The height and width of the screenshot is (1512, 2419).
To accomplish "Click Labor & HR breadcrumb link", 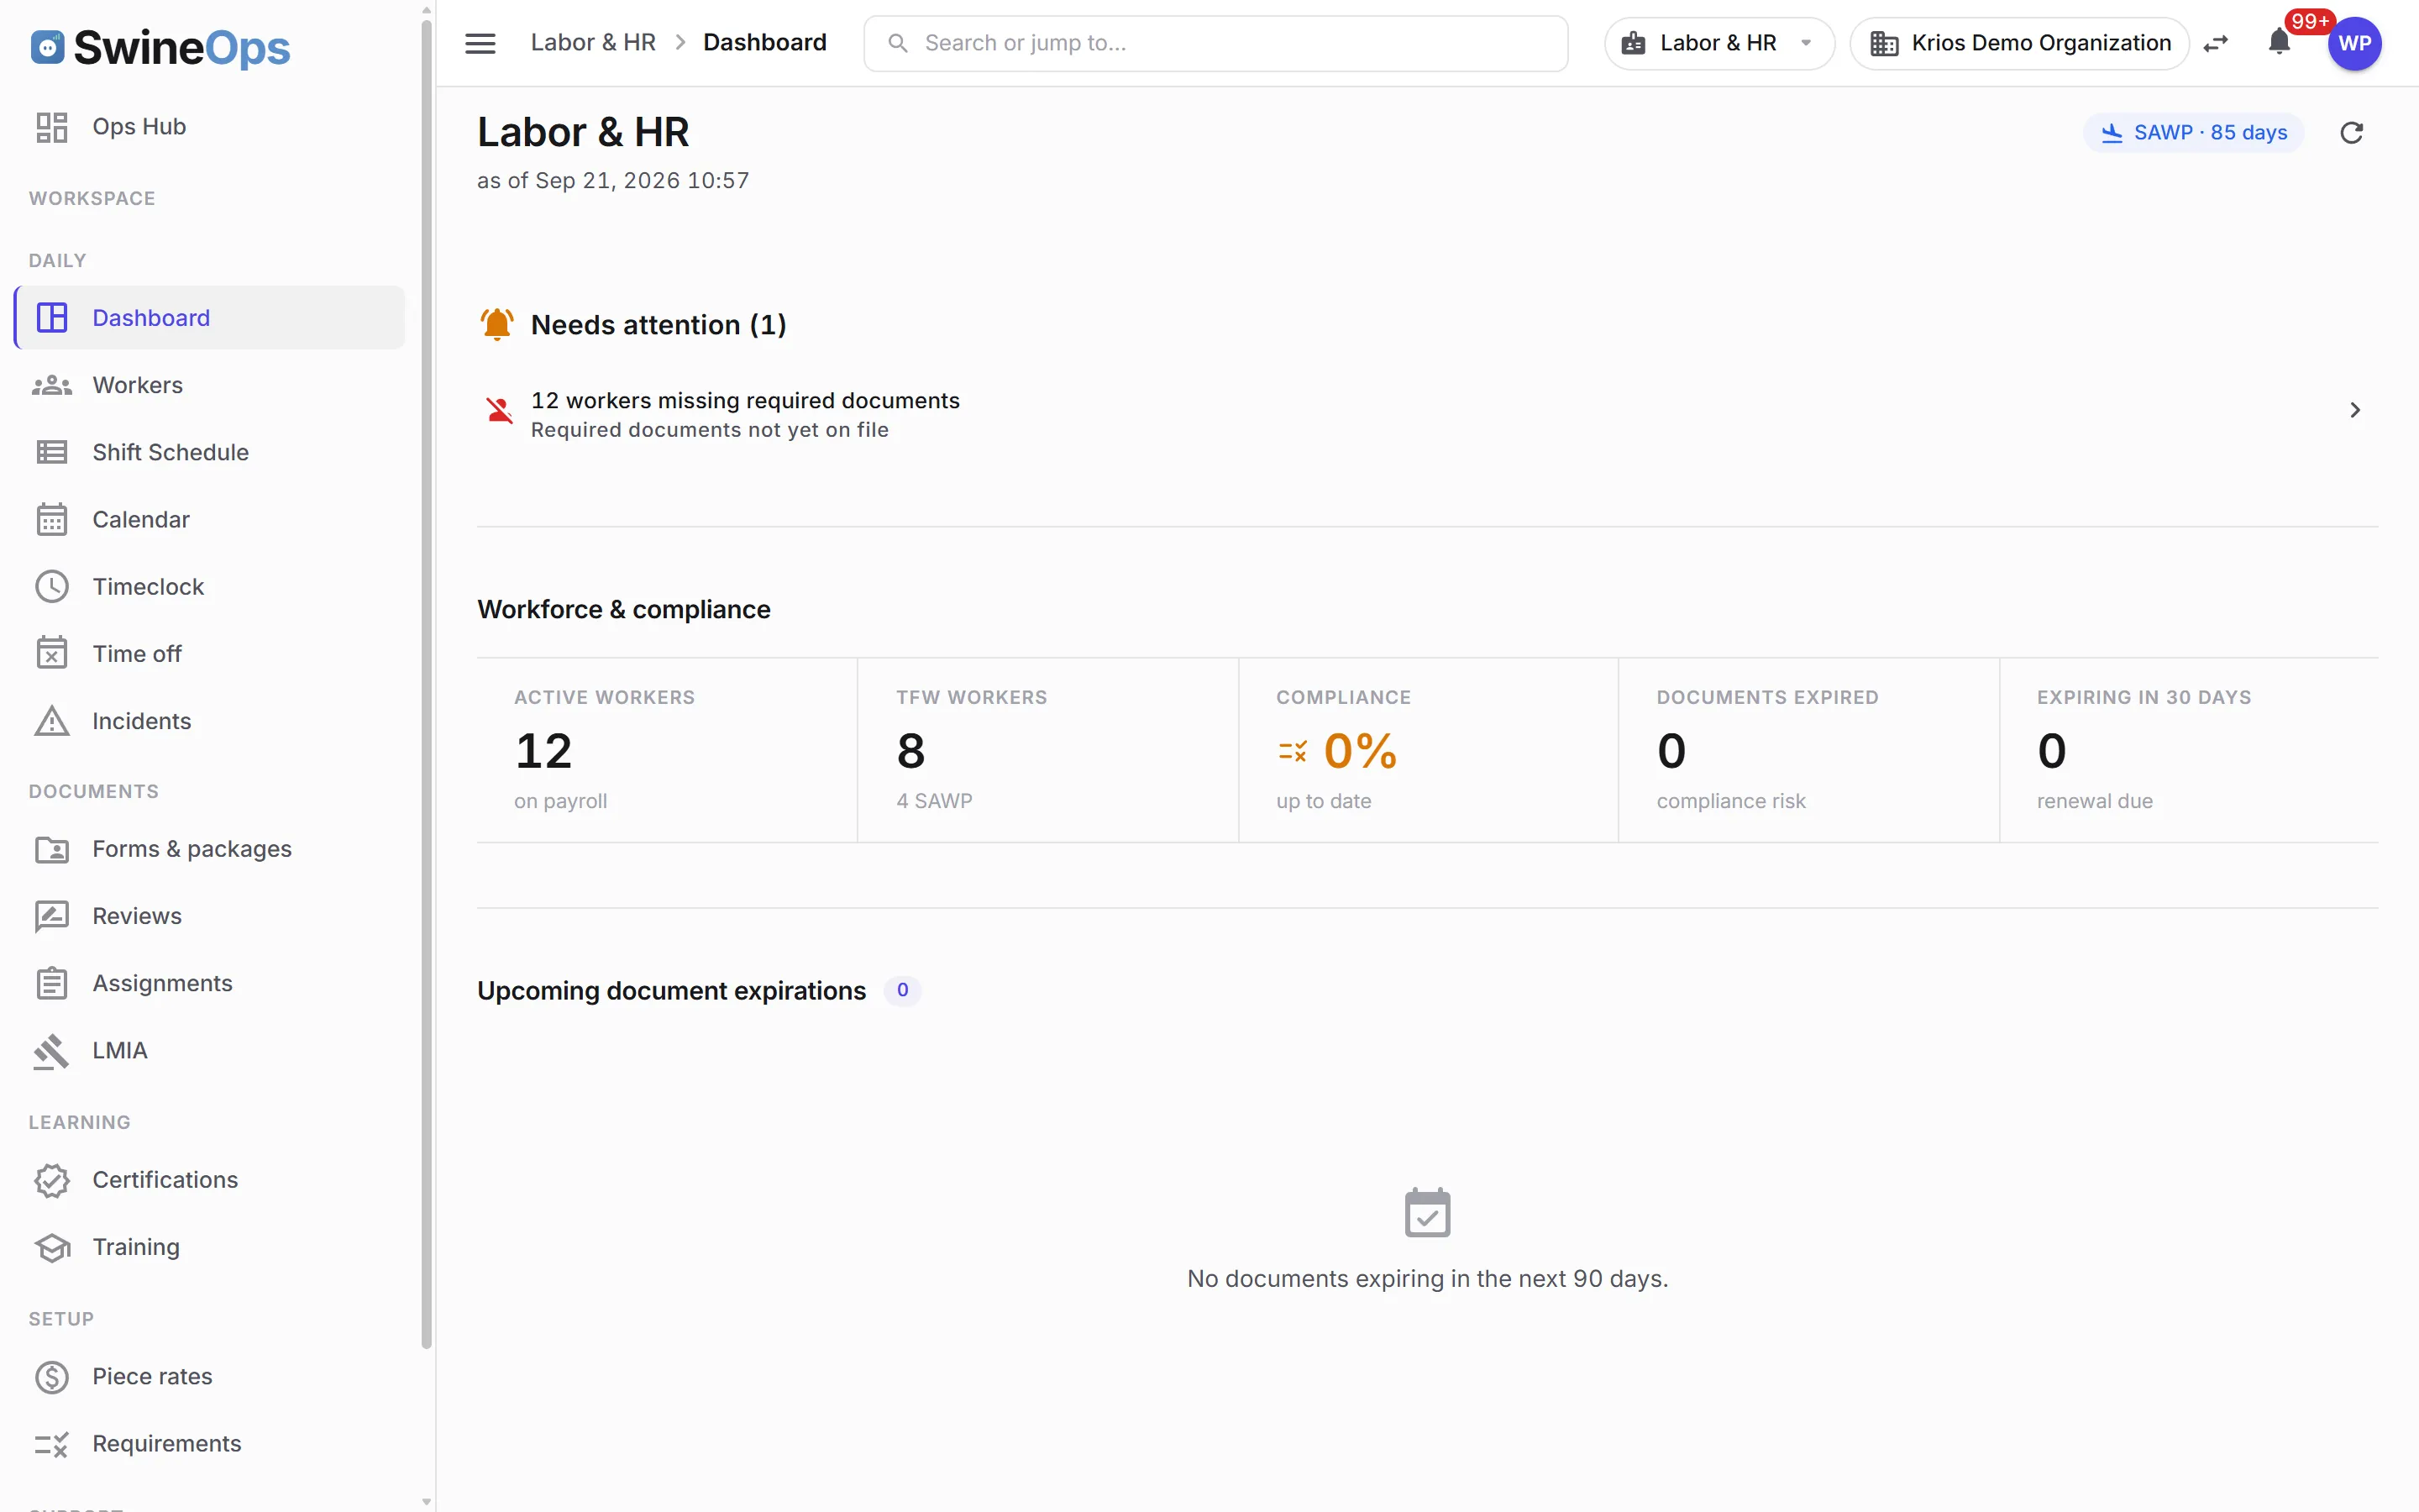I will tap(593, 43).
